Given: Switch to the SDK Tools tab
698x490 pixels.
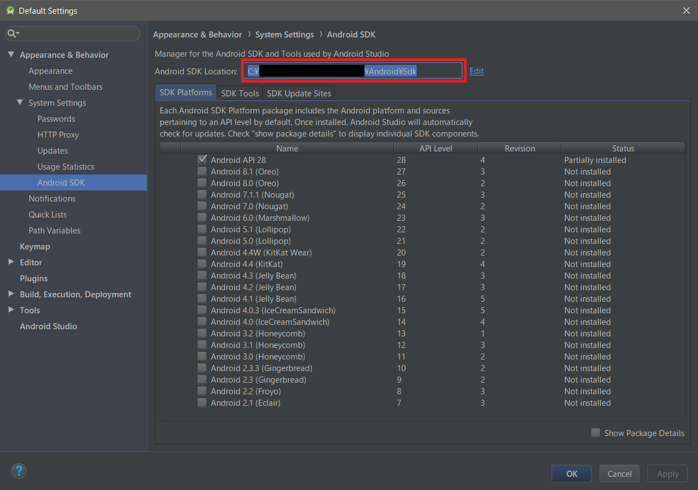Looking at the screenshot, I should coord(240,93).
